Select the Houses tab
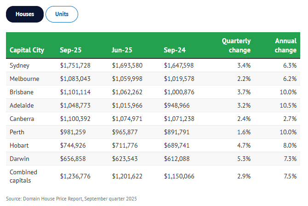This screenshot has height=206, width=308. (x=25, y=14)
